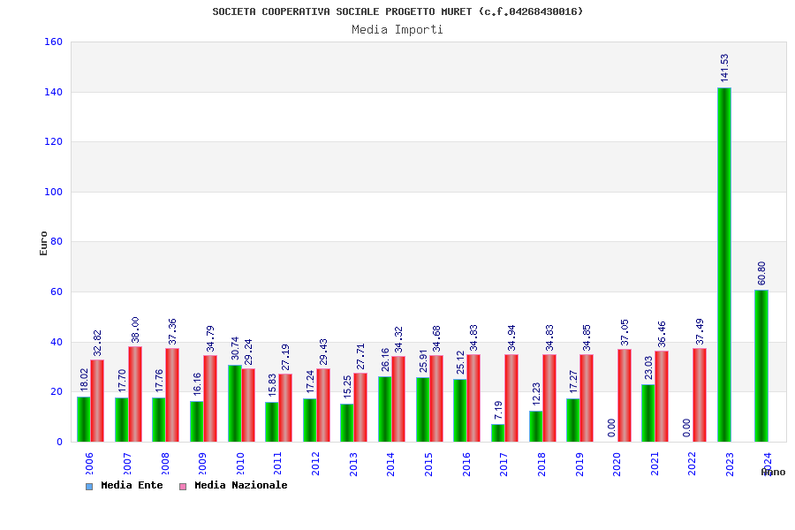Click the 2010 green bar valued 30.74
Screen dimensions: 795x530
(235, 403)
